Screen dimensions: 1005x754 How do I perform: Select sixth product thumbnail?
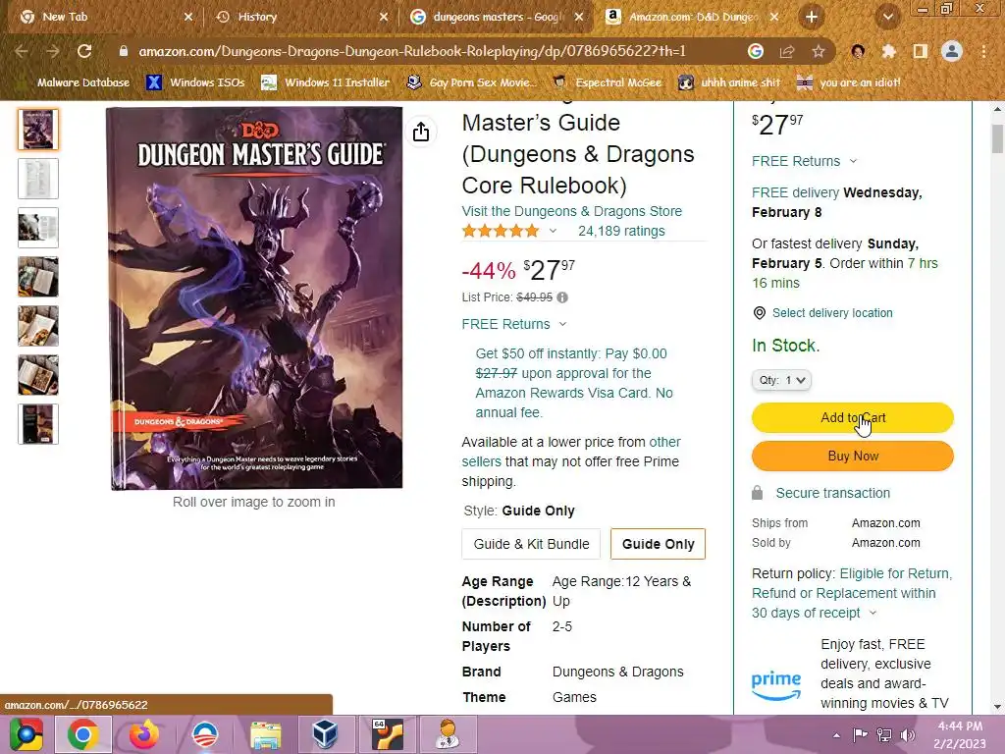click(38, 375)
